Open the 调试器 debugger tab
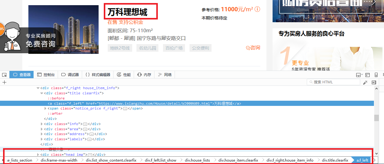Image resolution: width=384 pixels, height=164 pixels. point(70,75)
